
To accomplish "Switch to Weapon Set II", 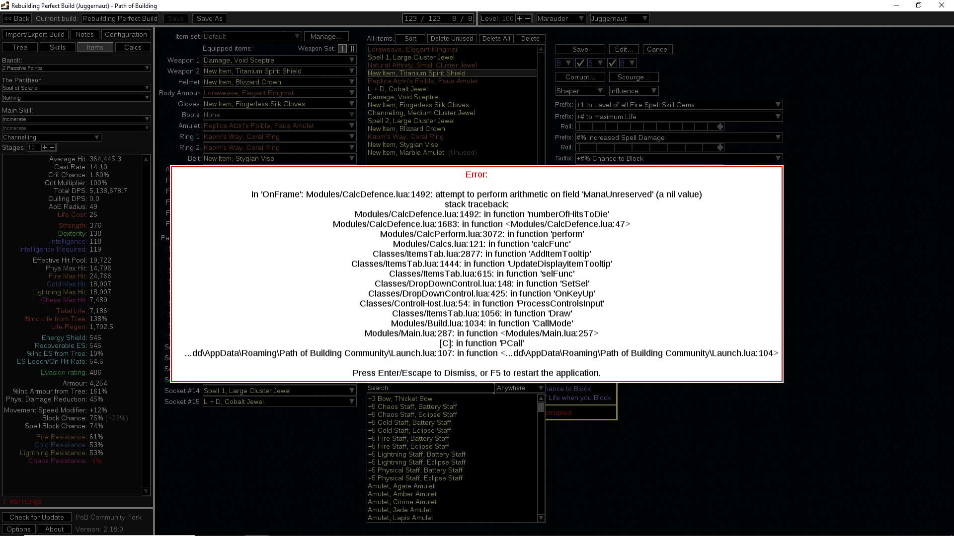I will pos(352,49).
